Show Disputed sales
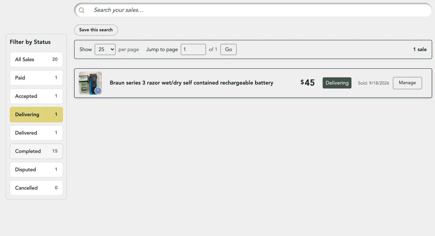The width and height of the screenshot is (435, 236). pyautogui.click(x=36, y=169)
